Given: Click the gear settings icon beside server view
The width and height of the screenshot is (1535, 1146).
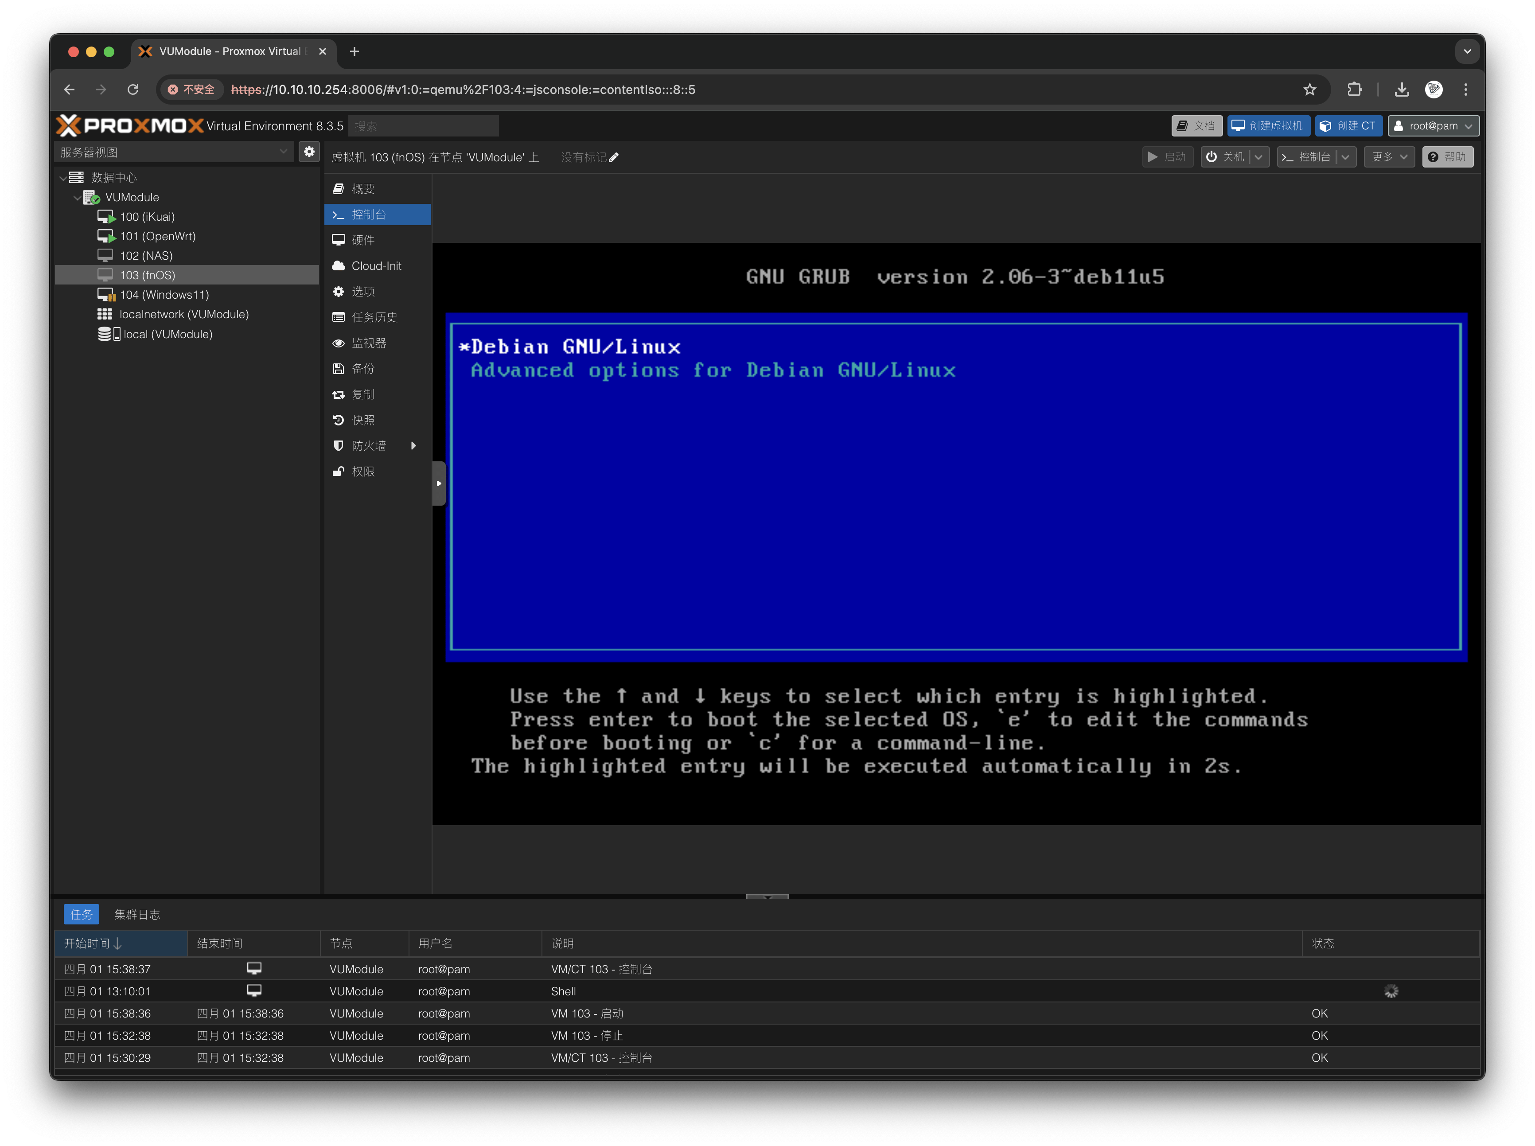Looking at the screenshot, I should point(309,151).
